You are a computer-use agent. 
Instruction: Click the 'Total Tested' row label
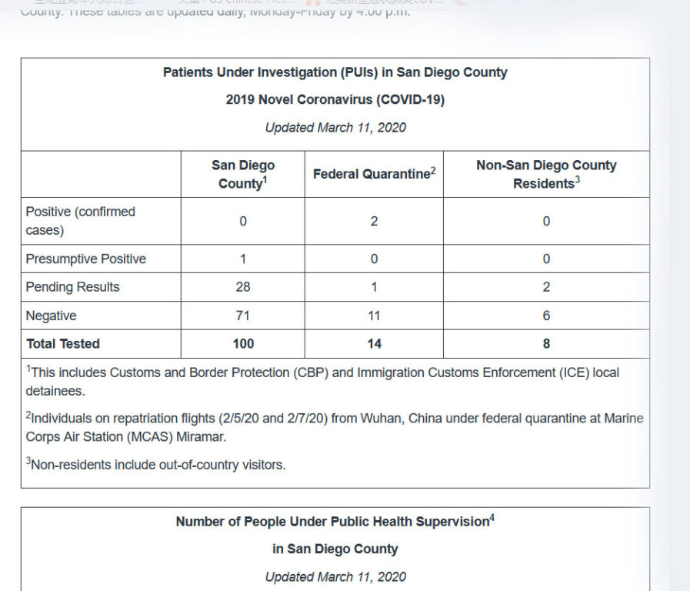point(63,344)
